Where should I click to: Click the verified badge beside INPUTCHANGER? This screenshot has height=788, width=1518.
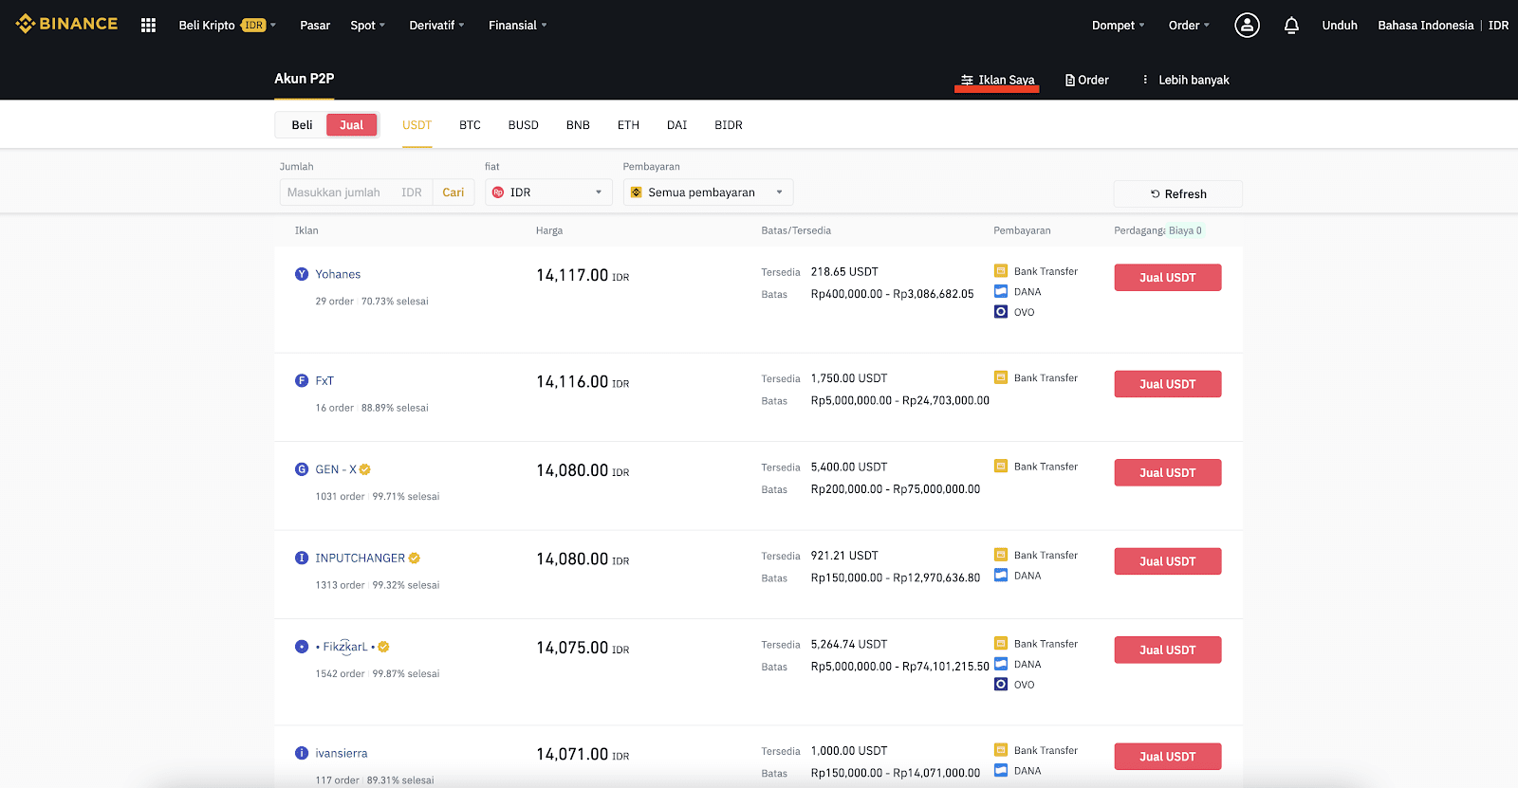tap(415, 558)
